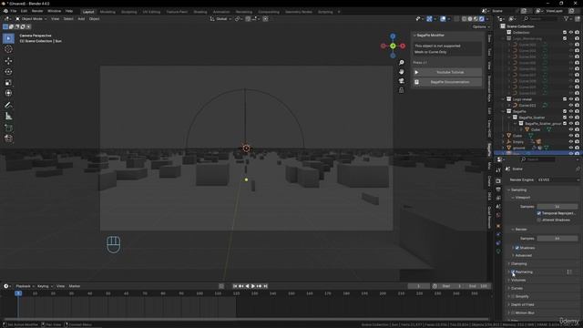Toggle Jittered Shadows checkbox

point(538,220)
